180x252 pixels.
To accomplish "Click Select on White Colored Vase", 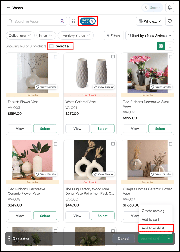I will [x=102, y=129].
